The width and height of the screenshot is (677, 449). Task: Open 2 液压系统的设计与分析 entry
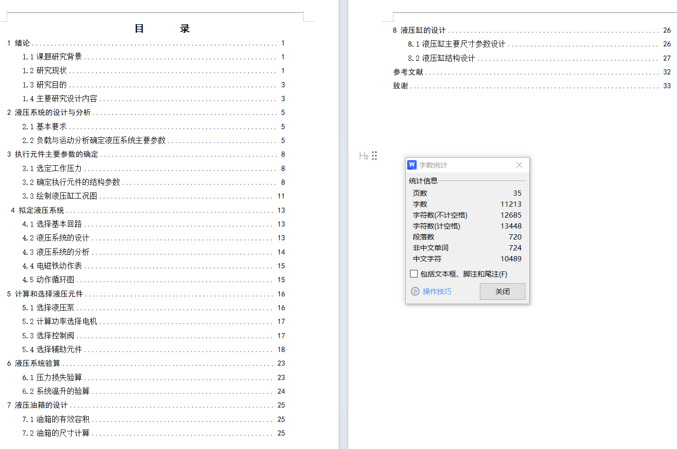pyautogui.click(x=146, y=112)
